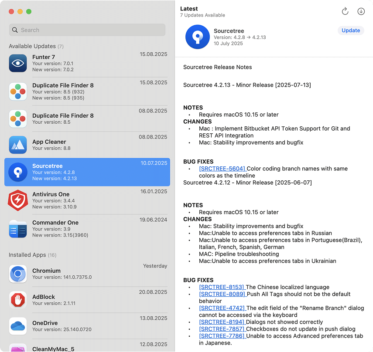
Task: Select Duplicate File Finder 8 dated 15.08.2025
Action: pyautogui.click(x=87, y=91)
